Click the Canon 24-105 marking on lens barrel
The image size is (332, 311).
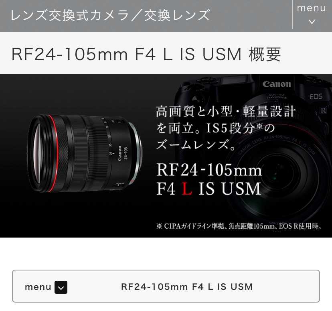[x=123, y=153]
